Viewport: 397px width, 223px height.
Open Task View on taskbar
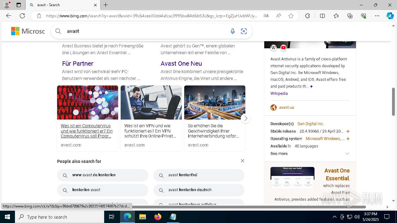tap(112, 217)
